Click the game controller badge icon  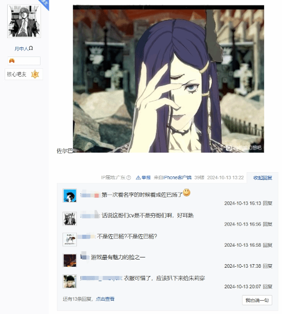pyautogui.click(x=12, y=61)
